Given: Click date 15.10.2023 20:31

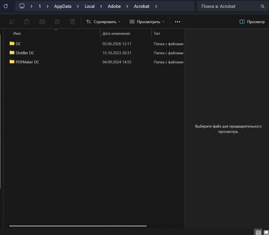Looking at the screenshot, I should [x=117, y=53].
